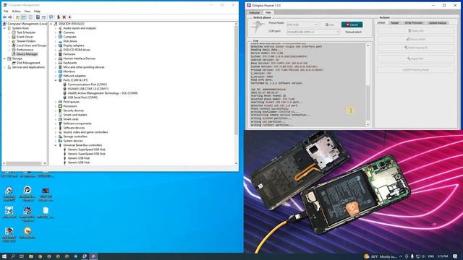The image size is (463, 260).
Task: Expand the Mice and other pointing devices node
Action: 56,67
